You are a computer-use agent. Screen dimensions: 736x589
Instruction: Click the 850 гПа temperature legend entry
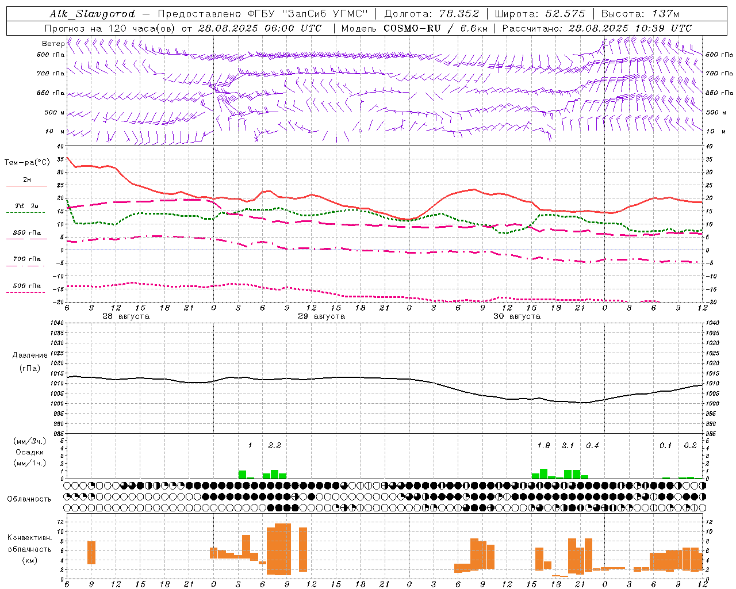pos(27,232)
